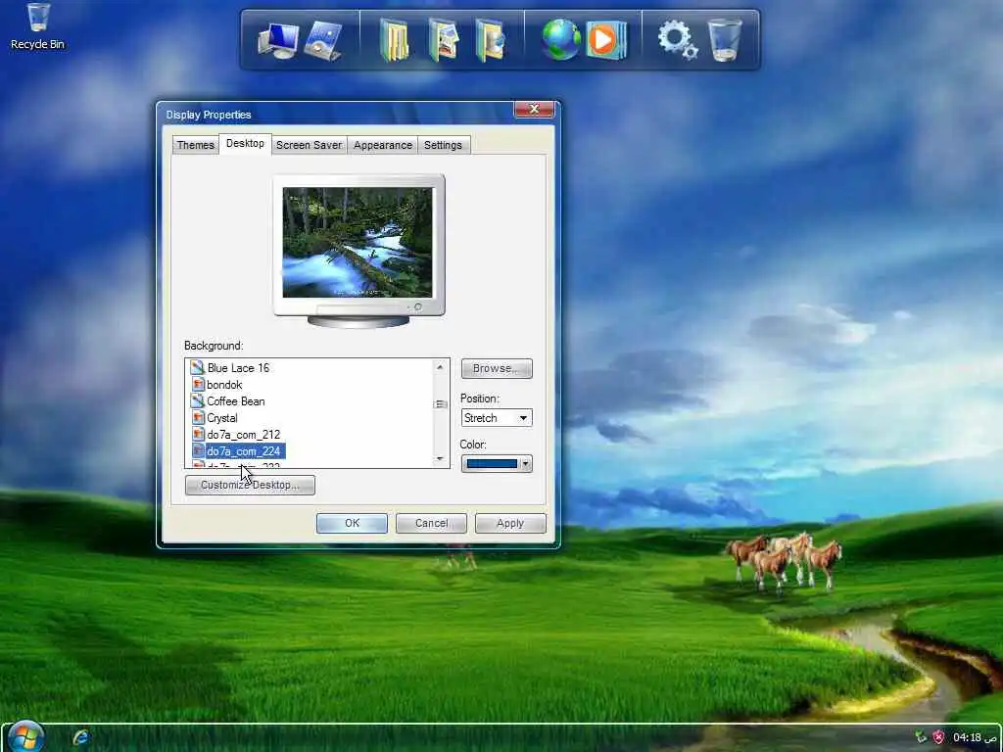Choose bondok background
The image size is (1003, 752).
224,384
